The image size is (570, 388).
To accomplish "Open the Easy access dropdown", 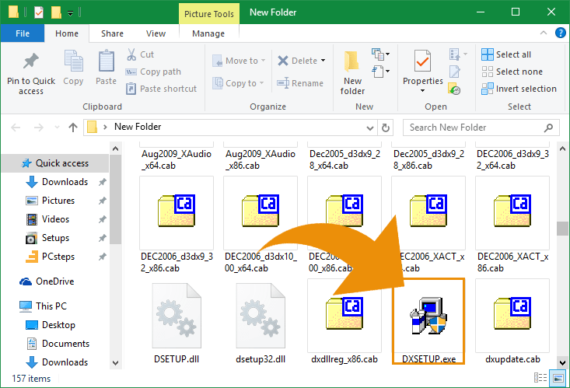I will (380, 72).
